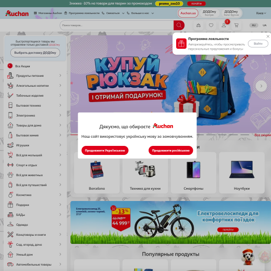Click the Игрушки rocking horse icon
The height and width of the screenshot is (271, 271).
point(10,145)
